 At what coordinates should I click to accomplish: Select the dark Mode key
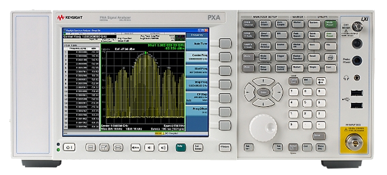(248, 57)
